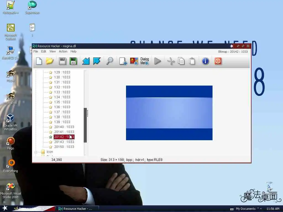This screenshot has height=212, width=283.
Task: Open the Help menu
Action: tap(73, 51)
